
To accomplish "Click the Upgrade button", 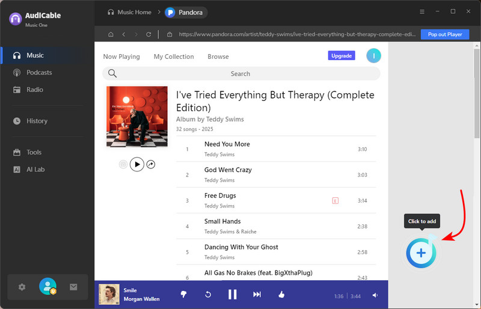I will pyautogui.click(x=342, y=55).
